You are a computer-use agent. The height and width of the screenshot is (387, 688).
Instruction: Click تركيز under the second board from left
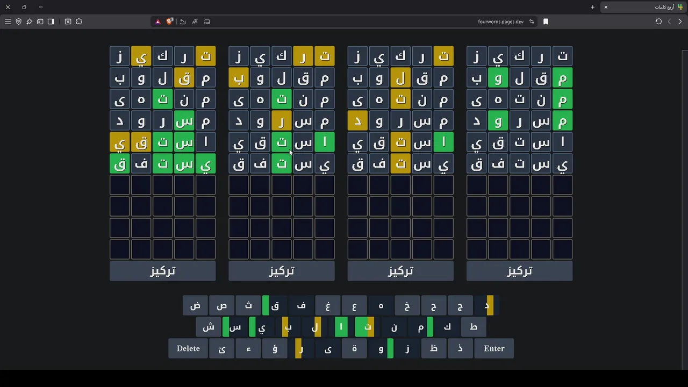coord(282,271)
